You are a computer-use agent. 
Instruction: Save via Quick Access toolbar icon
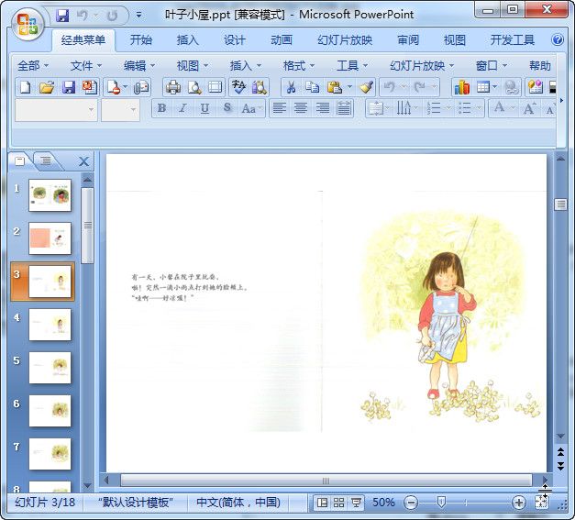62,15
